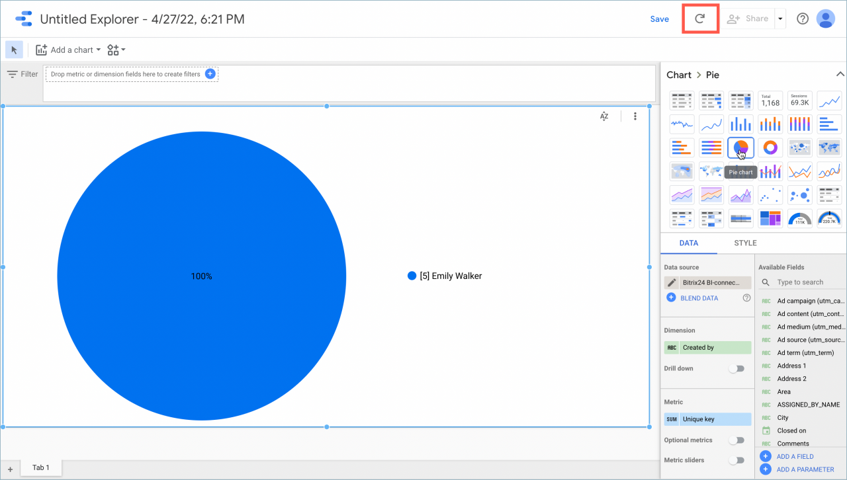
Task: Select the scatter chart type
Action: 770,195
